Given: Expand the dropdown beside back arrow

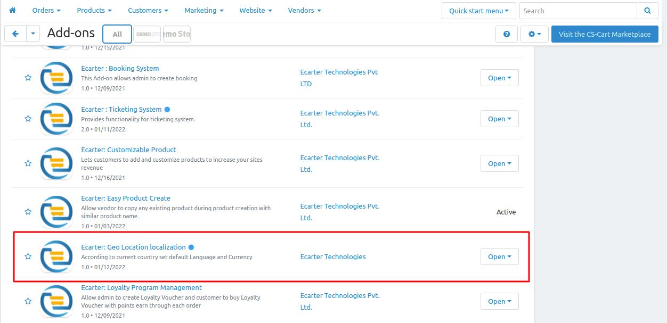Looking at the screenshot, I should [33, 34].
